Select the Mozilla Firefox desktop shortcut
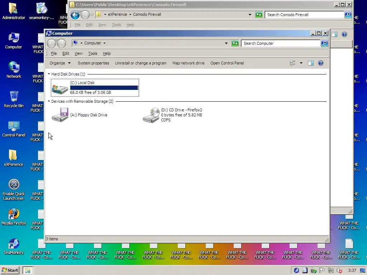367x275 pixels. (x=14, y=217)
